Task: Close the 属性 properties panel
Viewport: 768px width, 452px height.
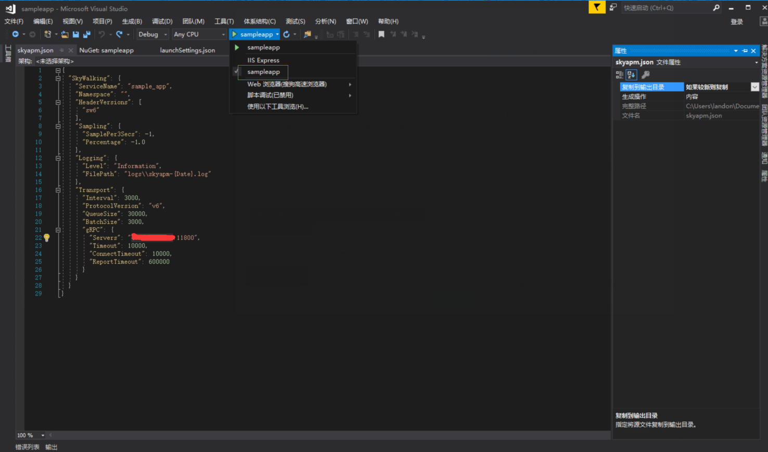Action: coord(753,50)
